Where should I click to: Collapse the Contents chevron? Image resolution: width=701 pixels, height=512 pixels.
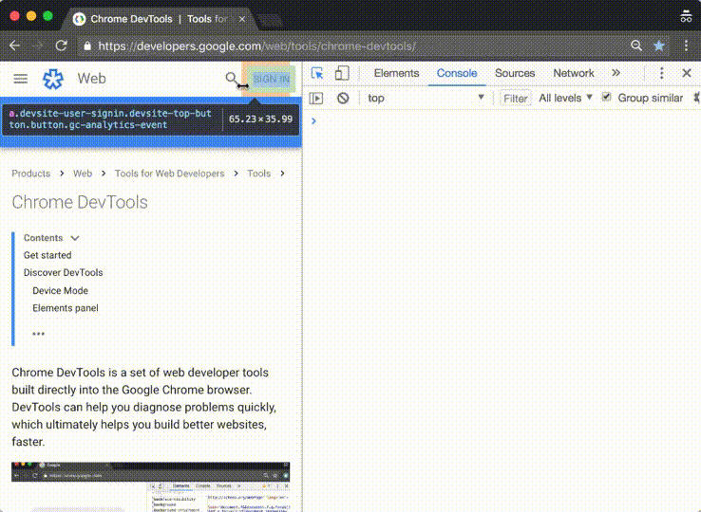[75, 238]
